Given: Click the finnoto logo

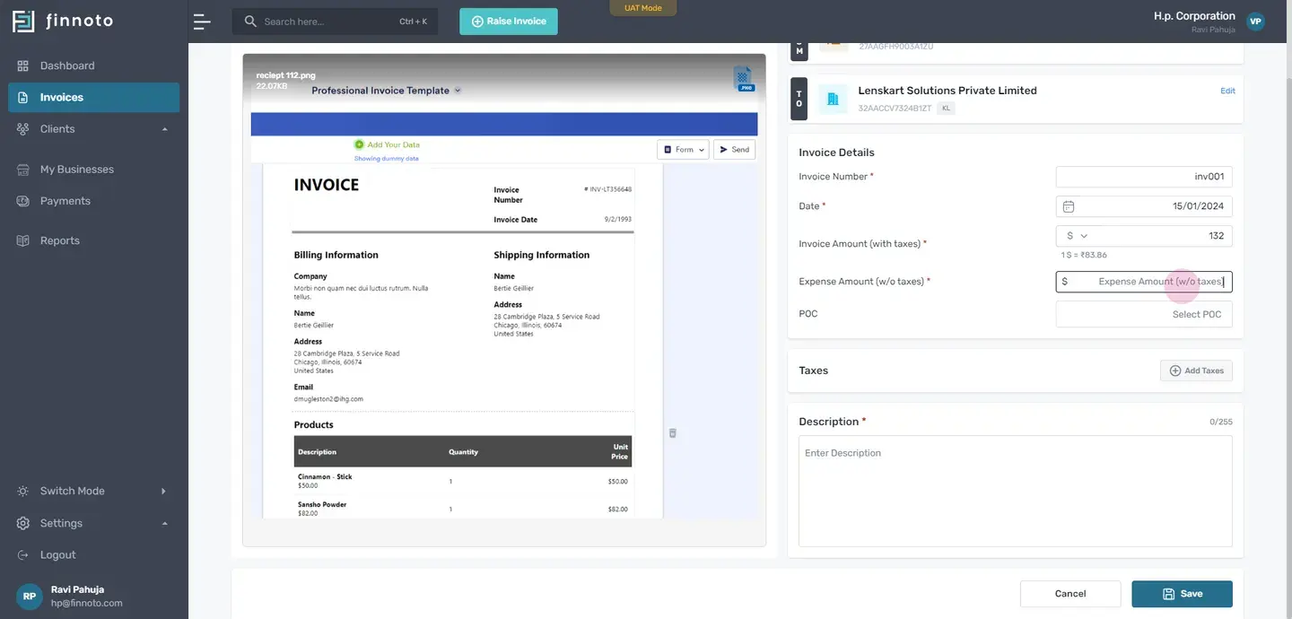Looking at the screenshot, I should pyautogui.click(x=63, y=21).
